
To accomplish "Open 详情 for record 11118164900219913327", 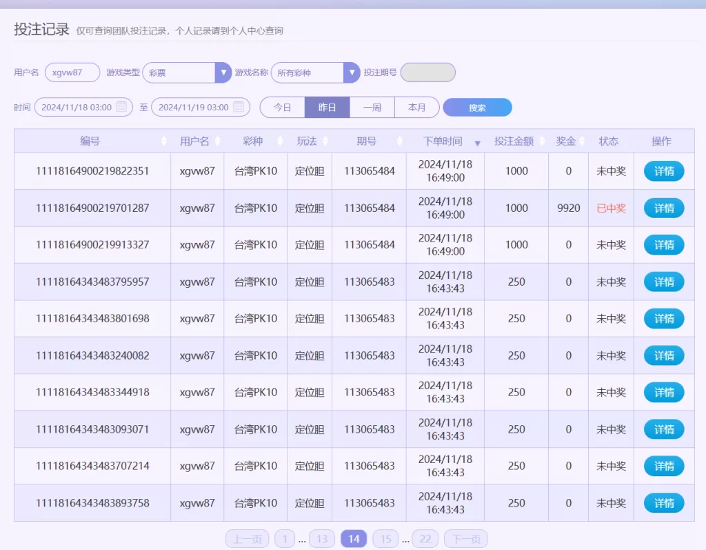I will [664, 245].
